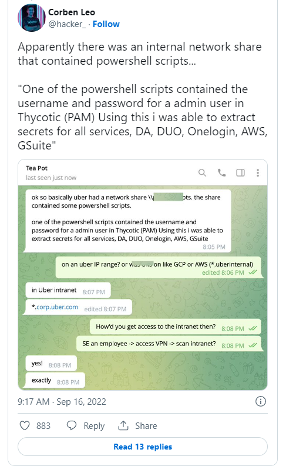Click Corben Leo's profile avatar
Screen dimensions: 286x466
tap(32, 18)
